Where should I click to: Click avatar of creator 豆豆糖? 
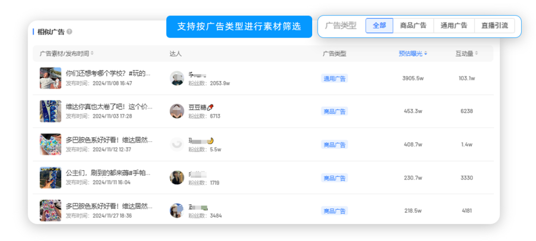(x=177, y=111)
